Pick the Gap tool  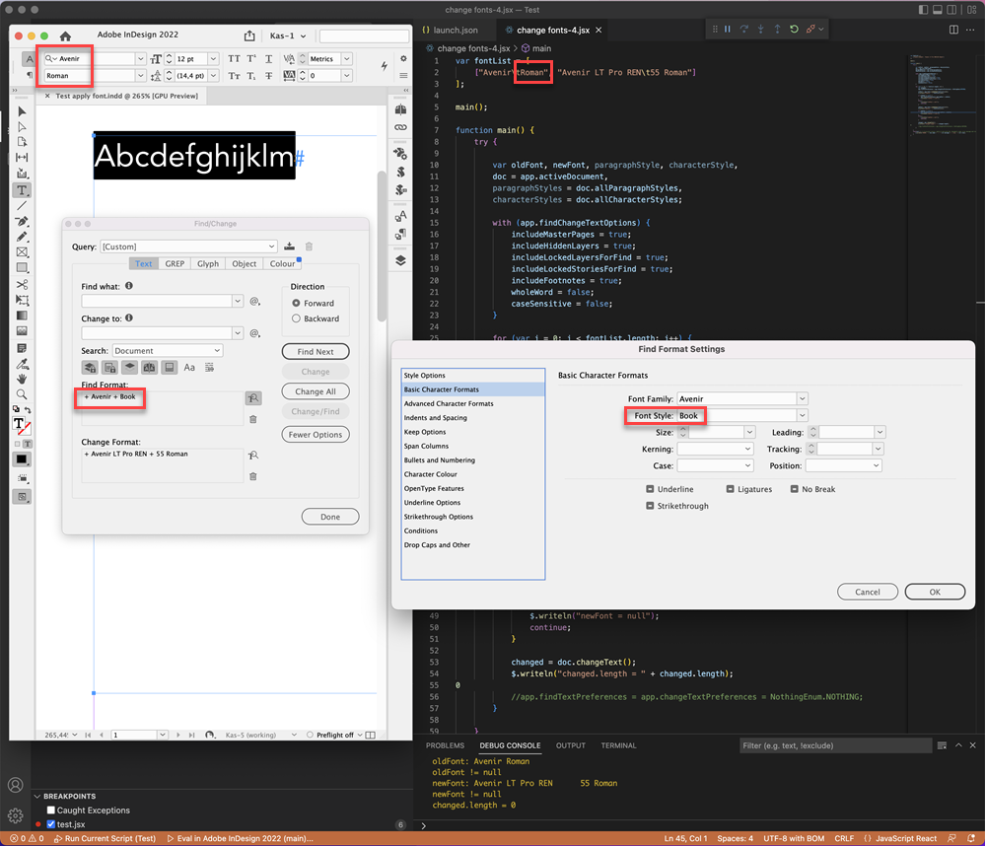click(x=22, y=157)
